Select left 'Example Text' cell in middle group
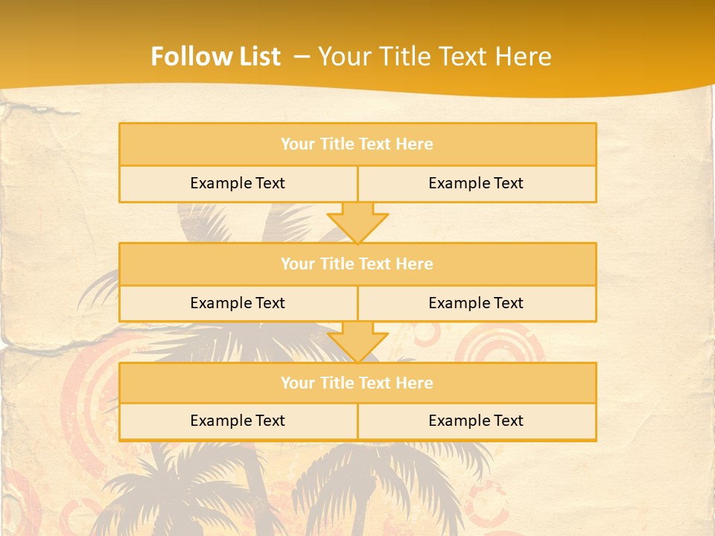715x536 pixels. [238, 303]
